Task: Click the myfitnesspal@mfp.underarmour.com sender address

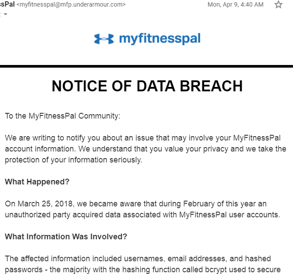Action: (x=71, y=4)
